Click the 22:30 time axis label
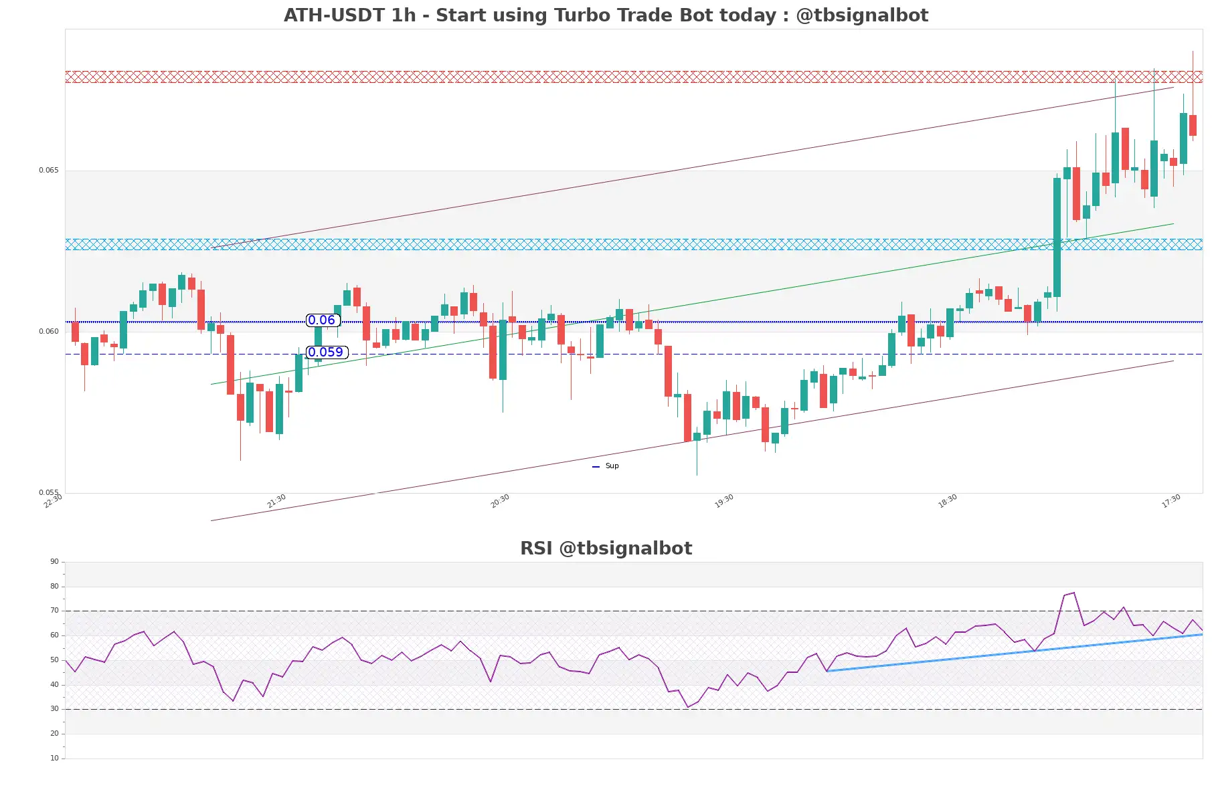 point(53,501)
